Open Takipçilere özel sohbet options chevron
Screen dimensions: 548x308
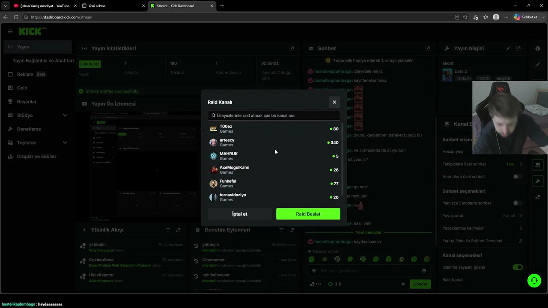tap(521, 164)
